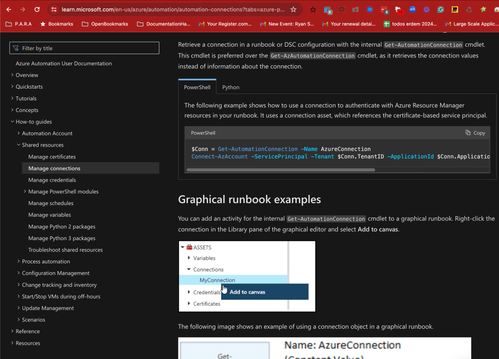The image size is (499, 359).
Task: Open Manage Python 3 packages article
Action: (x=62, y=238)
